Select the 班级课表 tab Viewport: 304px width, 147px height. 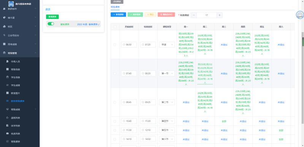click(115, 7)
